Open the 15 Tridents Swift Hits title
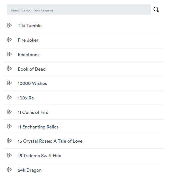Screen dimensions: 175x175 click(39, 156)
